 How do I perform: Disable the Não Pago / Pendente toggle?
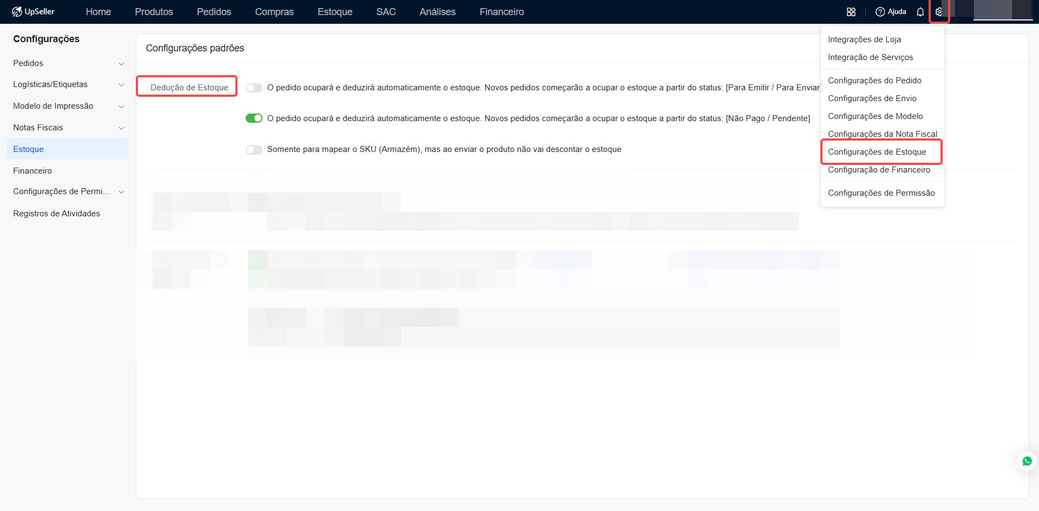point(254,118)
